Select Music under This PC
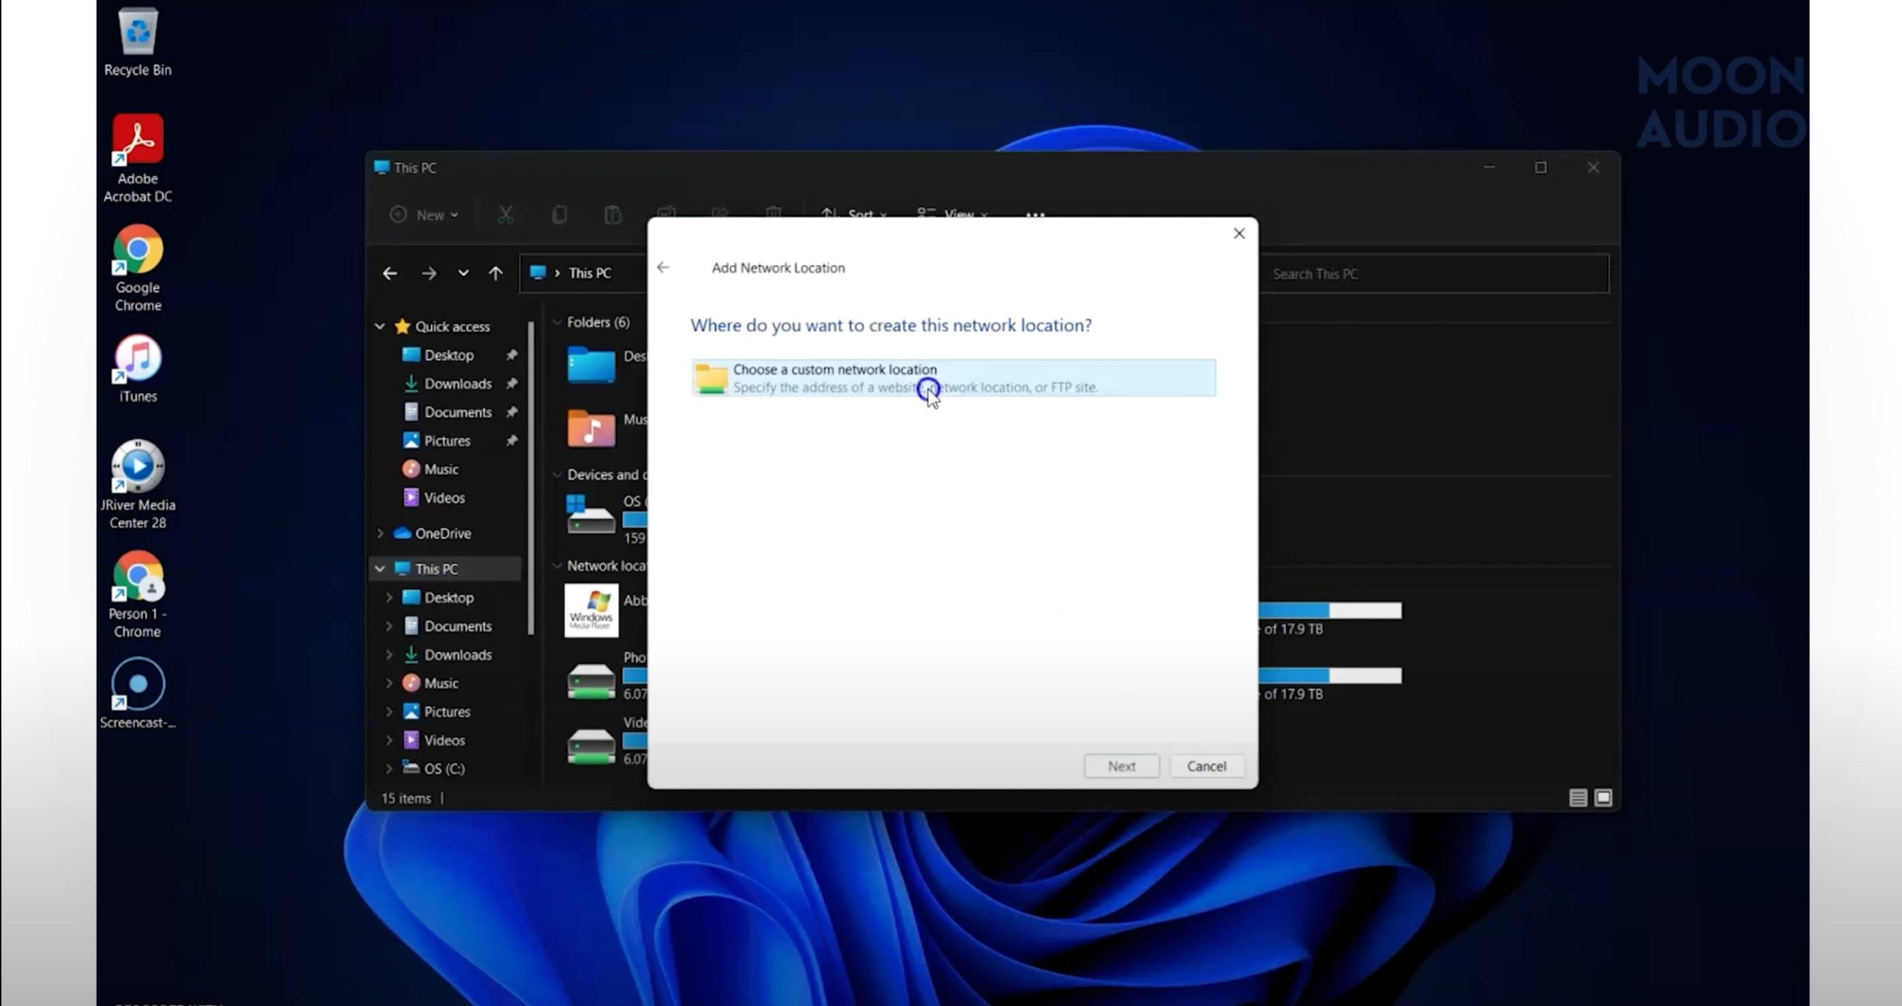Screen dimensions: 1902x1006 tap(431, 682)
